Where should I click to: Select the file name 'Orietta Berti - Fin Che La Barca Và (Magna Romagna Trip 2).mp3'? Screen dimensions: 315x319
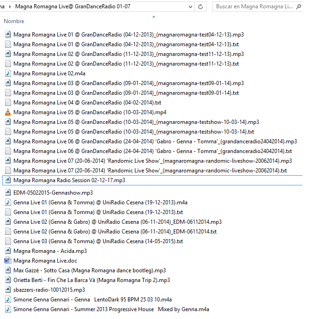click(x=91, y=280)
